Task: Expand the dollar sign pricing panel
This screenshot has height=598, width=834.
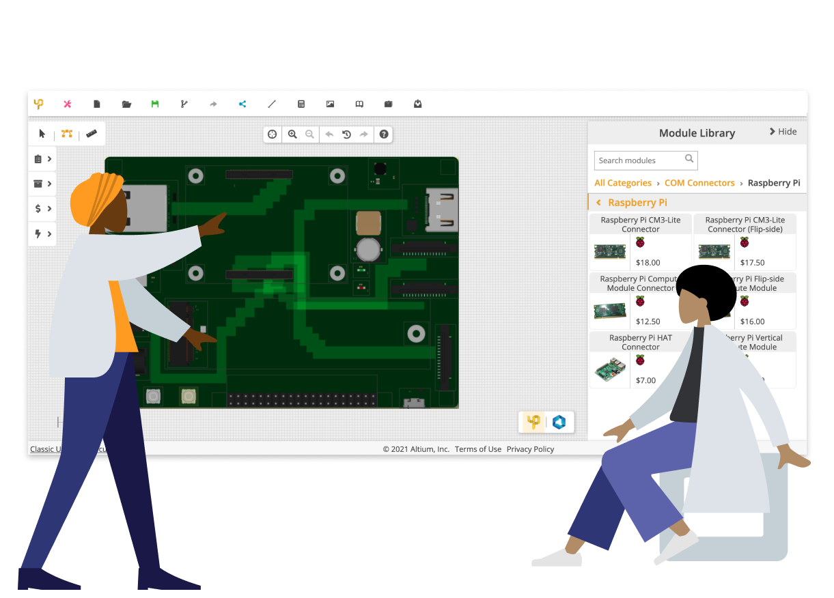Action: tap(42, 209)
